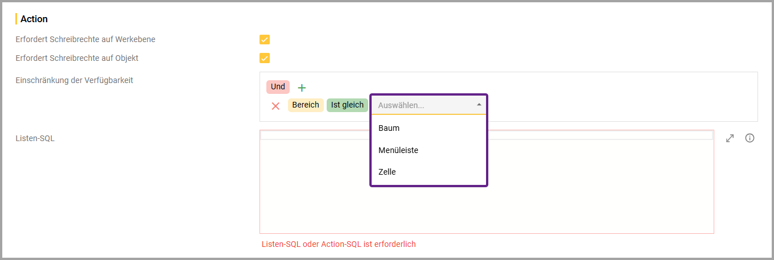Screen dimensions: 774x260
Task: Click the Erfordert Schreibrechte auf Werkebene label
Action: click(85, 40)
